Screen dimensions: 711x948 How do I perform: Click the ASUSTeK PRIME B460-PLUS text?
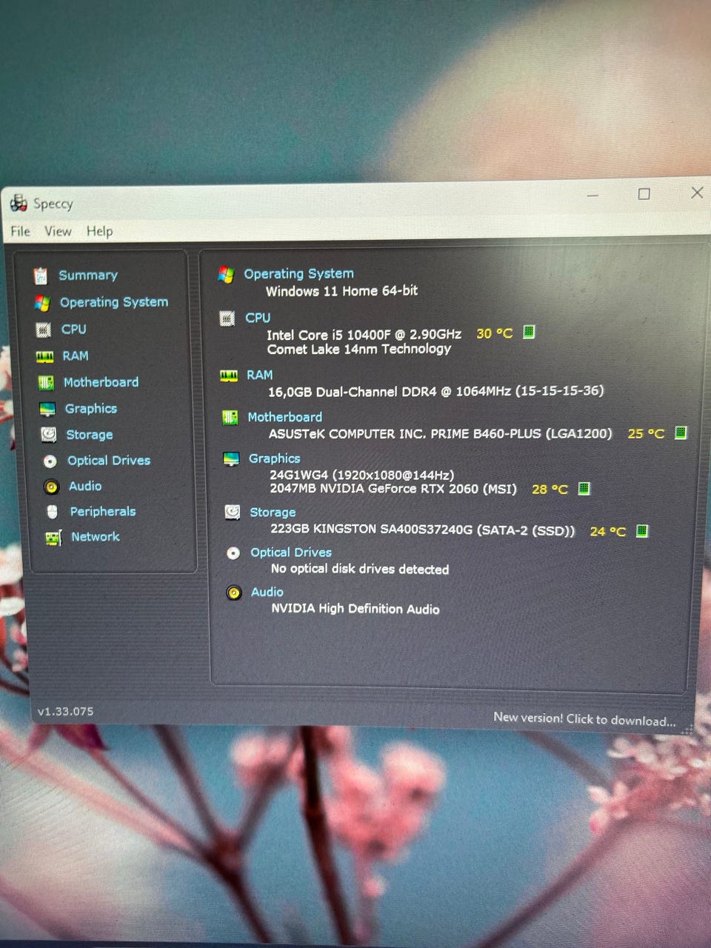tap(441, 433)
